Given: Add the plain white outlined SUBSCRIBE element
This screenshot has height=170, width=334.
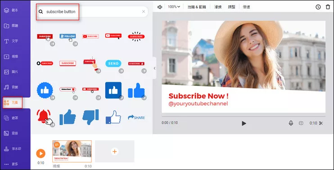Looking at the screenshot, I should click(x=68, y=63).
